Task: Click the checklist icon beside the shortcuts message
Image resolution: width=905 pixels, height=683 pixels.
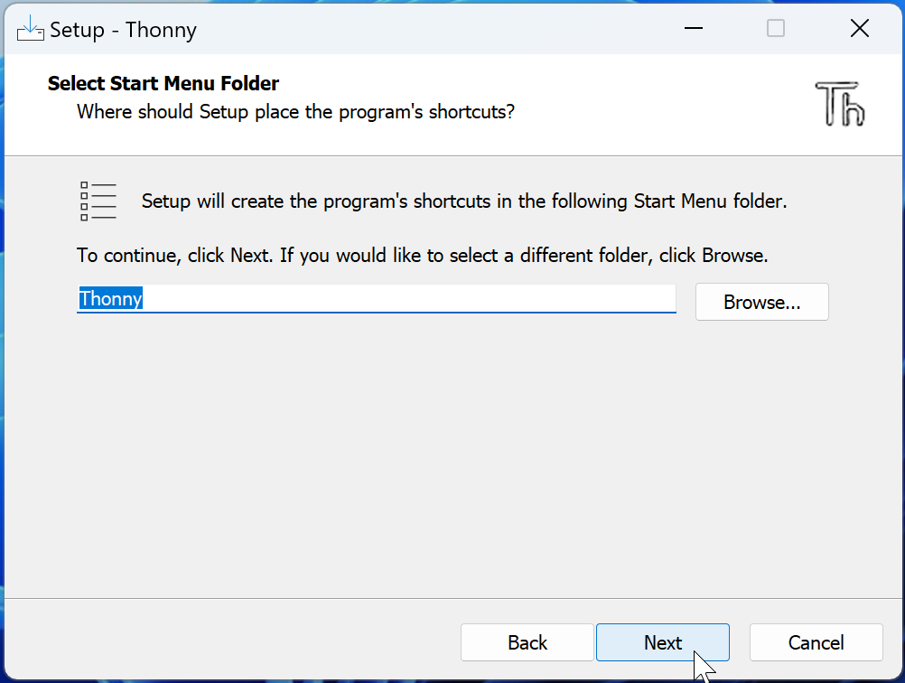Action: [98, 201]
